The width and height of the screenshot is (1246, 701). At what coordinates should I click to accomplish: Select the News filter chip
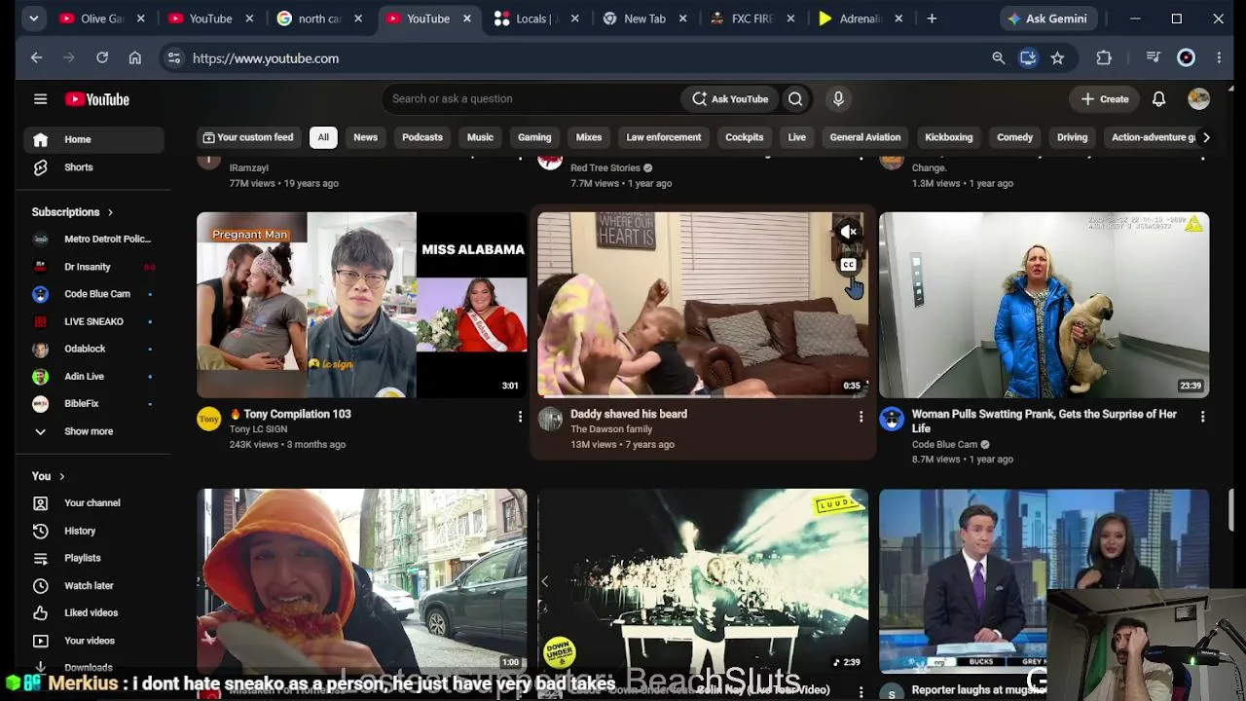point(365,137)
